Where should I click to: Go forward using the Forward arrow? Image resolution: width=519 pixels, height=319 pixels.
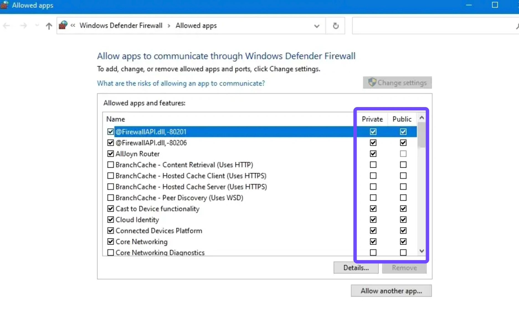[24, 26]
